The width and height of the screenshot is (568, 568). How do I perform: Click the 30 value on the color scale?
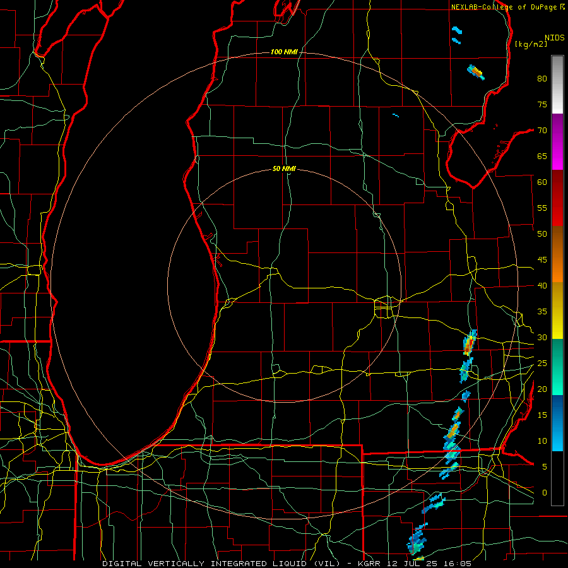click(542, 338)
